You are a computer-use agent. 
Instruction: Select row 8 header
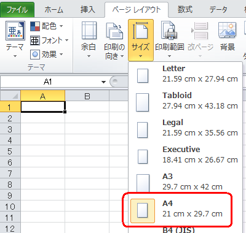point(10,184)
